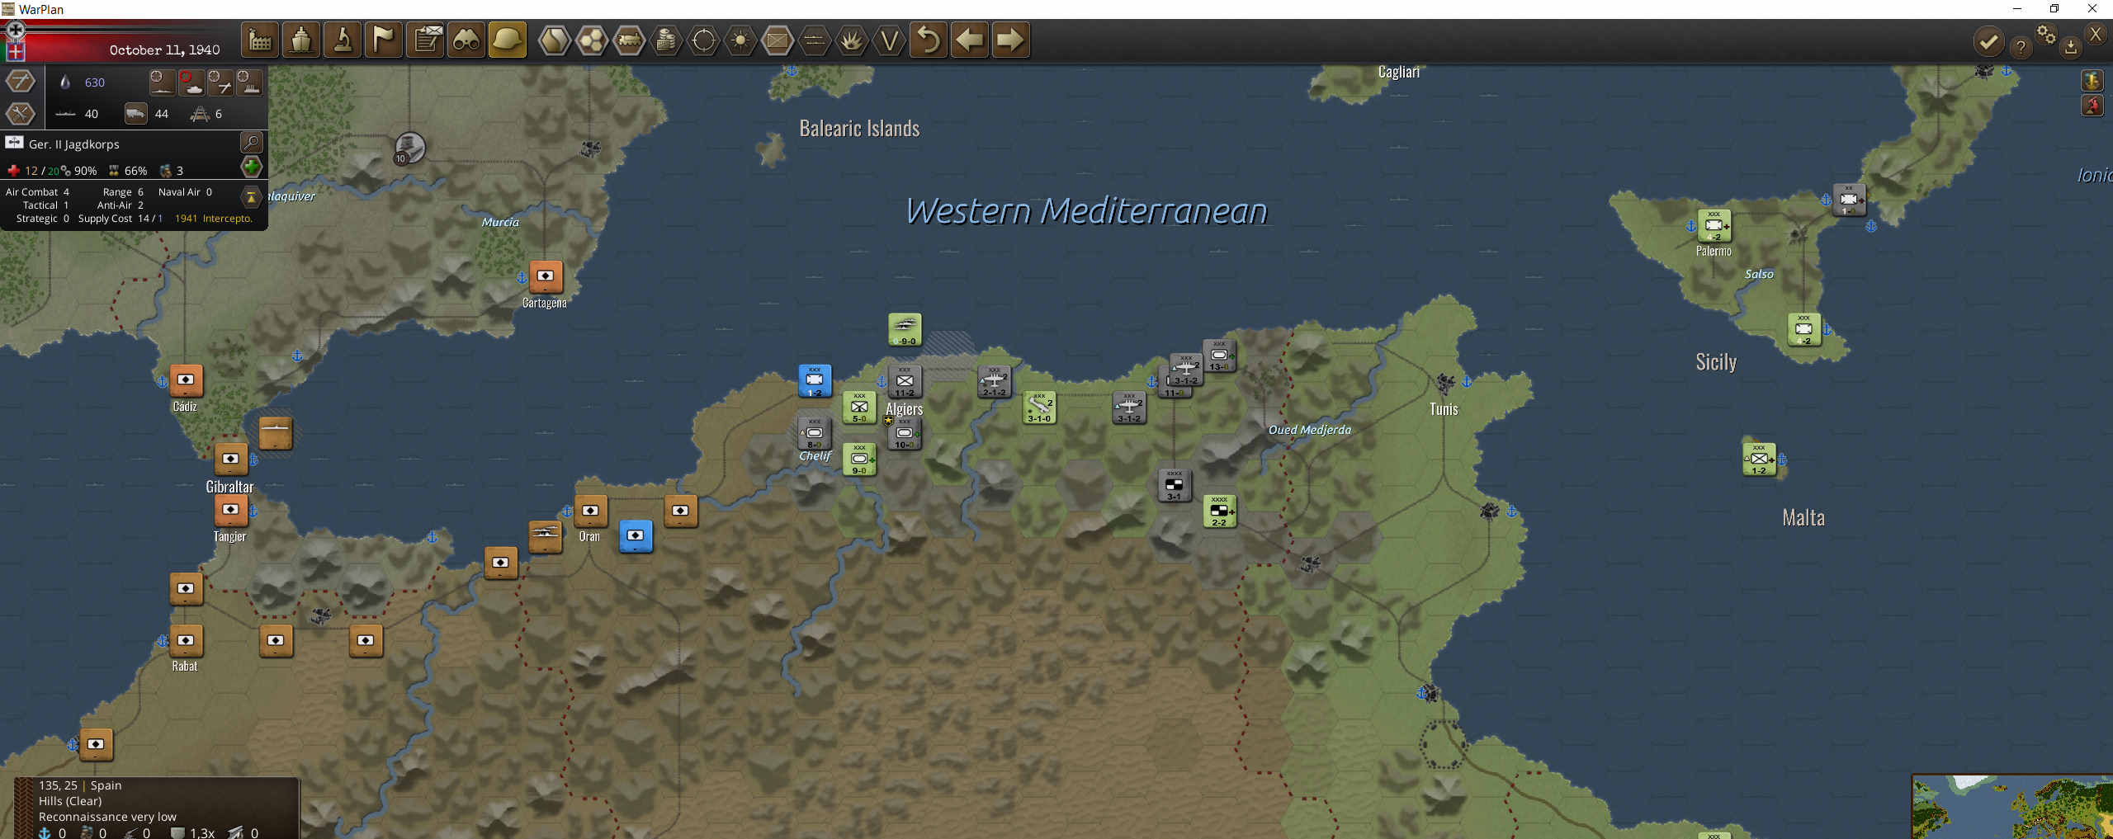This screenshot has height=839, width=2113.
Task: Open the reports and messages screen
Action: 425,40
